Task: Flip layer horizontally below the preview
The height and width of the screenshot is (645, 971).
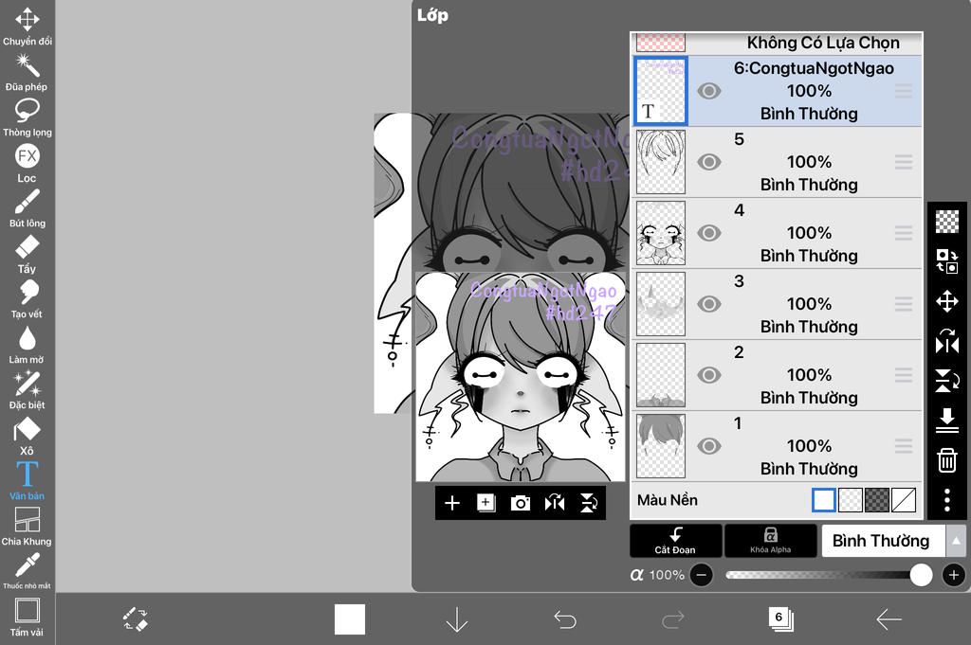Action: pyautogui.click(x=555, y=503)
